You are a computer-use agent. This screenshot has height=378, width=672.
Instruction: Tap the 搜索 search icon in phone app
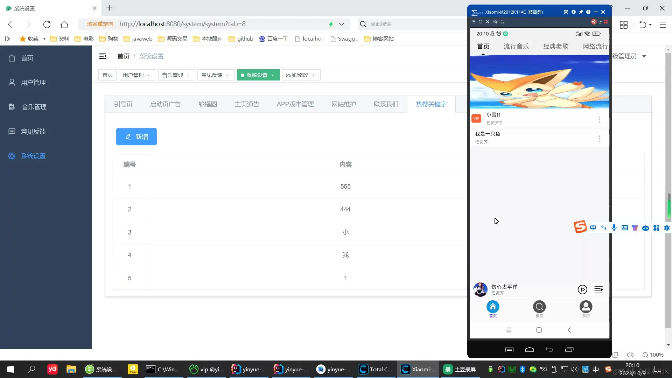[x=539, y=307]
